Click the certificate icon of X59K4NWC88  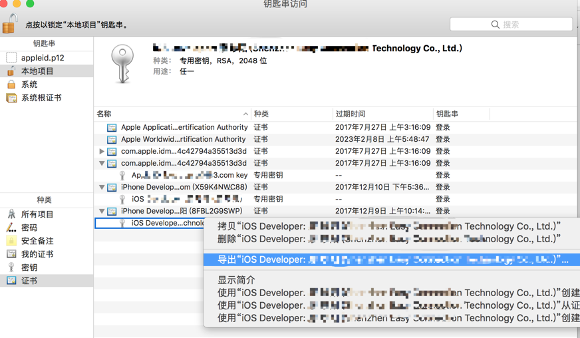112,188
